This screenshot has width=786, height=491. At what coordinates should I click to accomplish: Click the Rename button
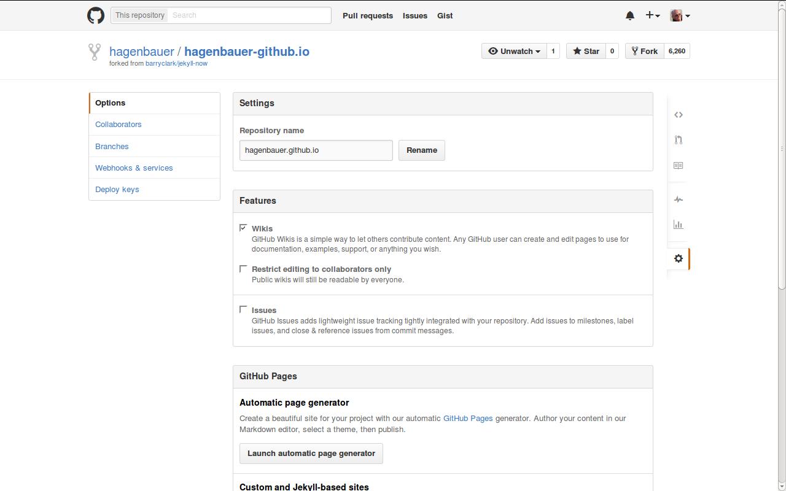click(421, 150)
